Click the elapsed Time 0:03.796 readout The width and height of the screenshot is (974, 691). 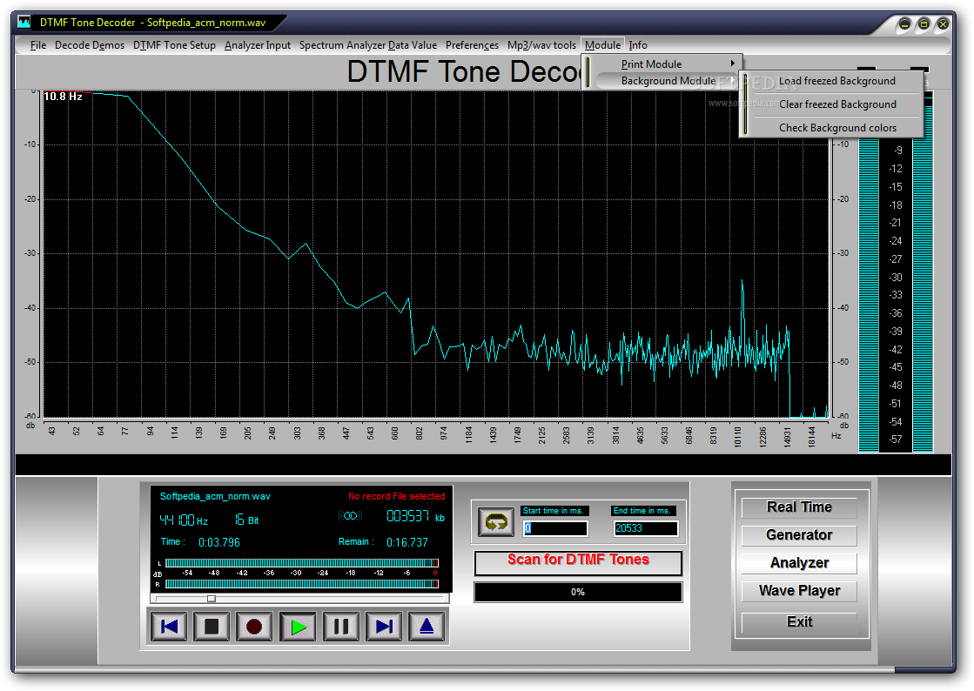(200, 542)
